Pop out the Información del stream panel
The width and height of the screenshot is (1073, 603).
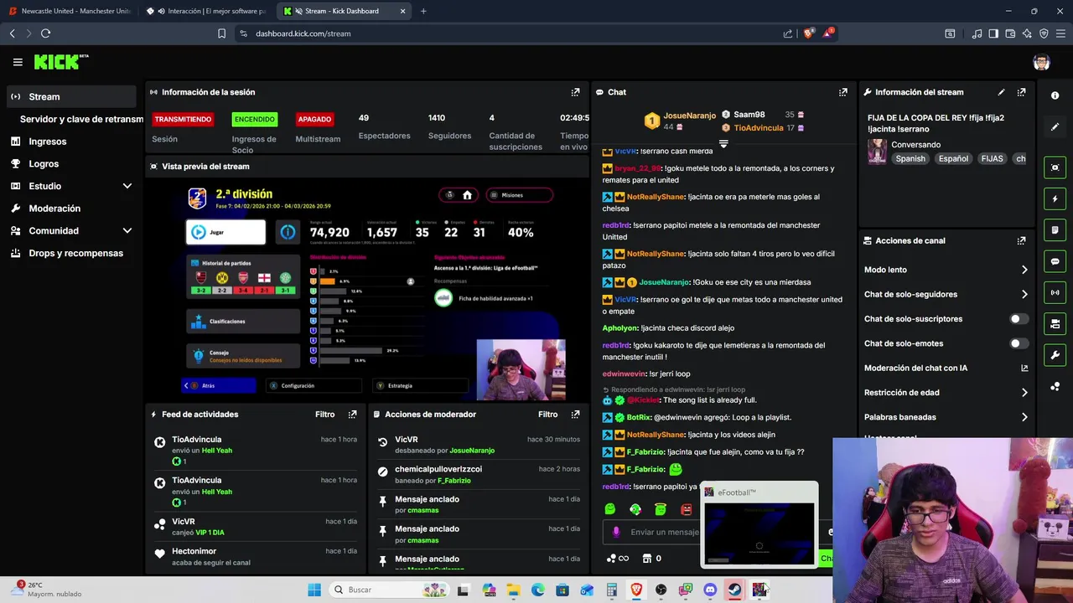pyautogui.click(x=1021, y=92)
